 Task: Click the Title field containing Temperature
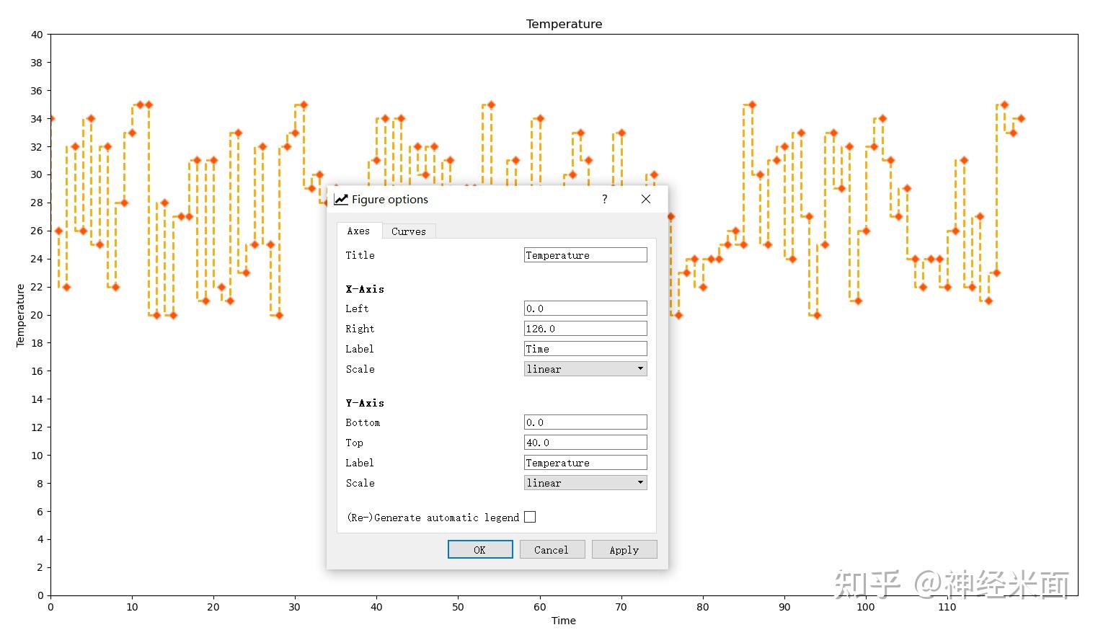pos(585,254)
